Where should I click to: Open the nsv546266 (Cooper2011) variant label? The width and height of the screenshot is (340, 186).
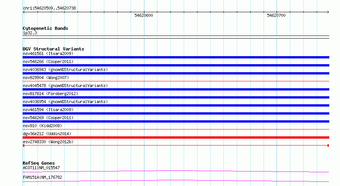click(x=48, y=61)
